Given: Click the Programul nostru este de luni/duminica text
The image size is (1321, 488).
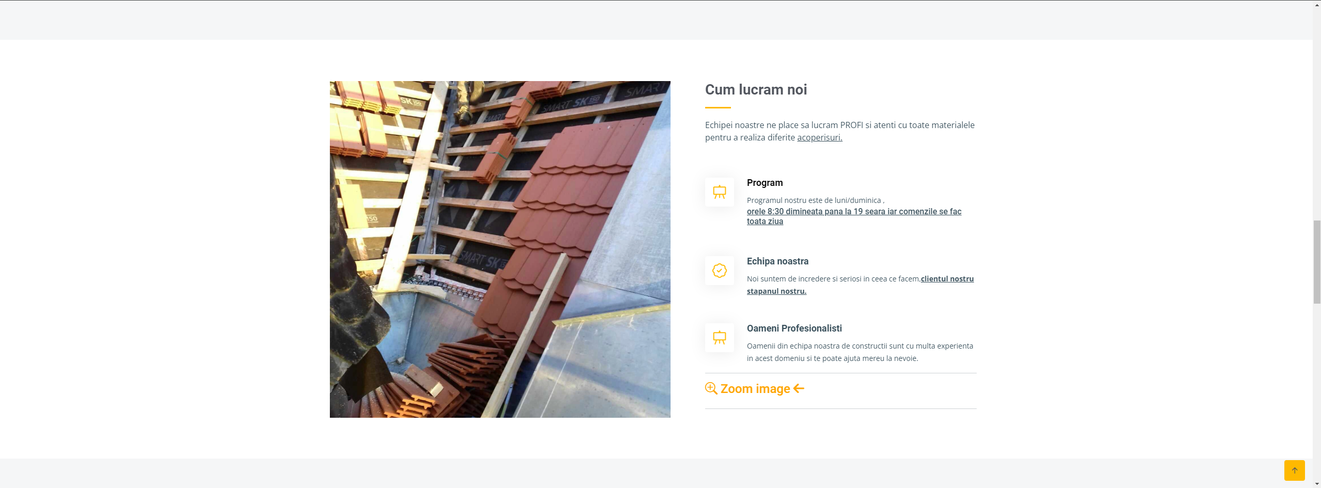Looking at the screenshot, I should (816, 200).
